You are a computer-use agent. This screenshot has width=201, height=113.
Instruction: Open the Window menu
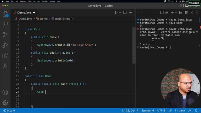tap(52, 1)
